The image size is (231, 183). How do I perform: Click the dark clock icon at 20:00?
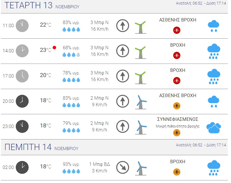22,101
